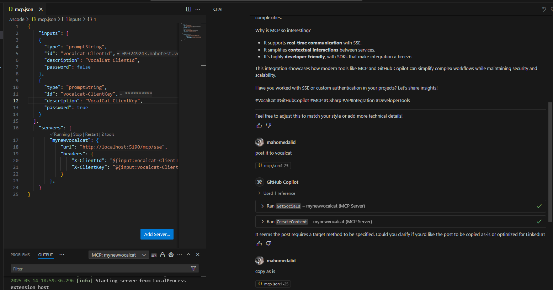Click the 'post it to vocalcat' message text
The width and height of the screenshot is (553, 290).
[273, 153]
